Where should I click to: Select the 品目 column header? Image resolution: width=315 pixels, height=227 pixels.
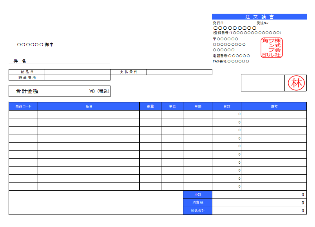coord(89,106)
